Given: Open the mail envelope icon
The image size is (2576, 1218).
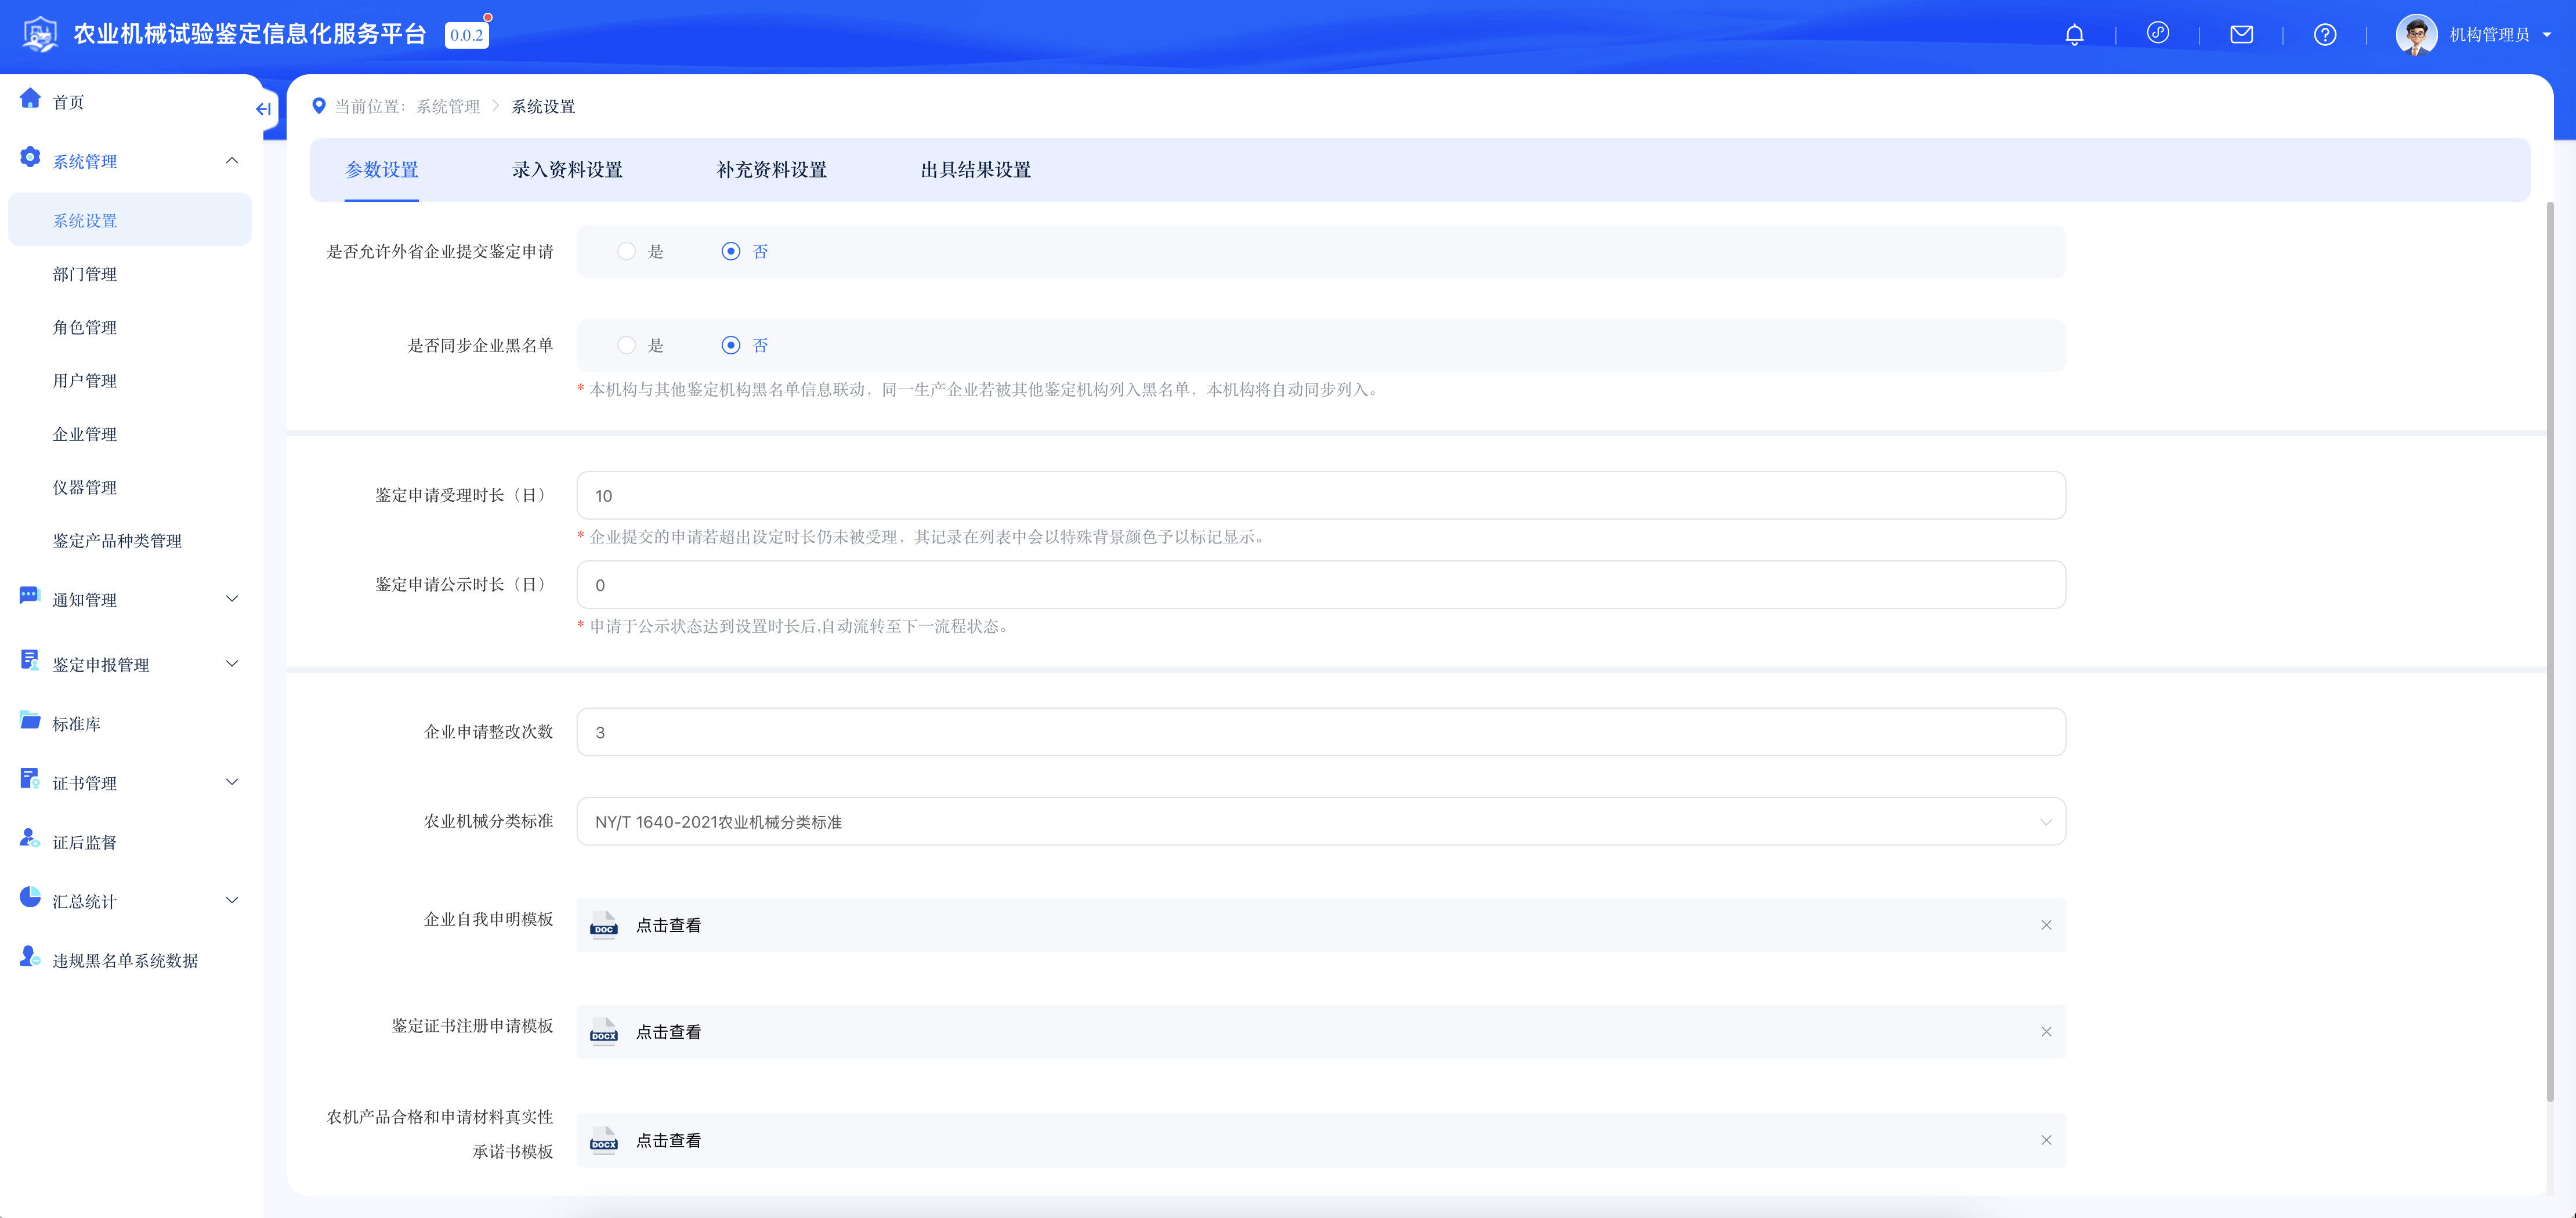Looking at the screenshot, I should click(2241, 35).
